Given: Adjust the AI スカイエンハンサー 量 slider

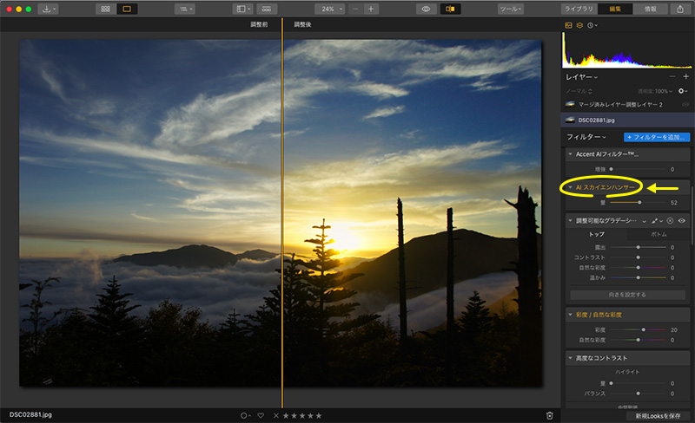Looking at the screenshot, I should click(x=639, y=202).
